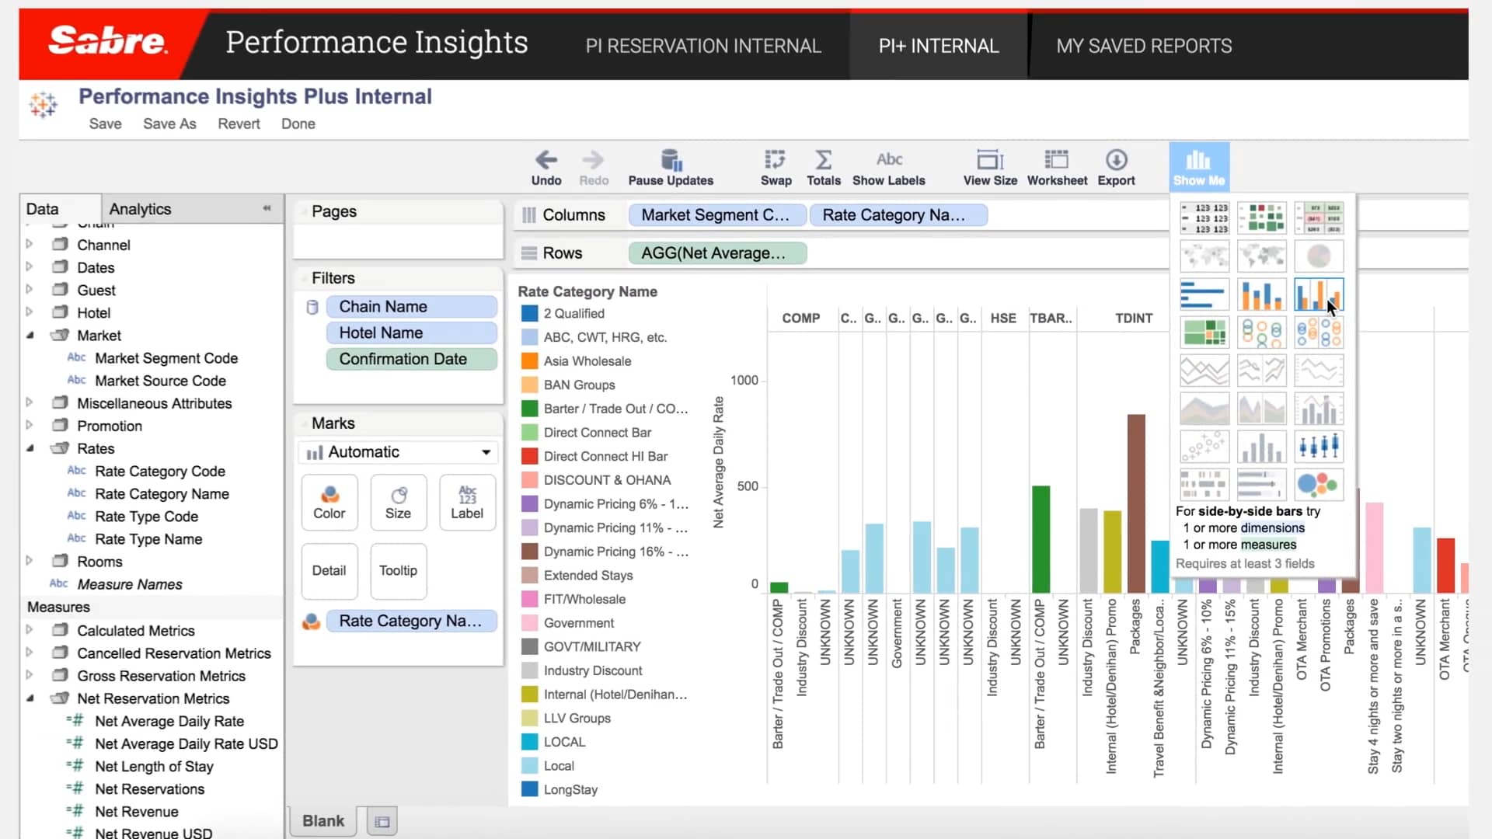Click the Done button
The height and width of the screenshot is (839, 1492).
click(298, 124)
